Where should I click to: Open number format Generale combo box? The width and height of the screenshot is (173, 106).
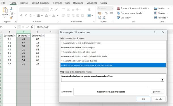point(105,8)
